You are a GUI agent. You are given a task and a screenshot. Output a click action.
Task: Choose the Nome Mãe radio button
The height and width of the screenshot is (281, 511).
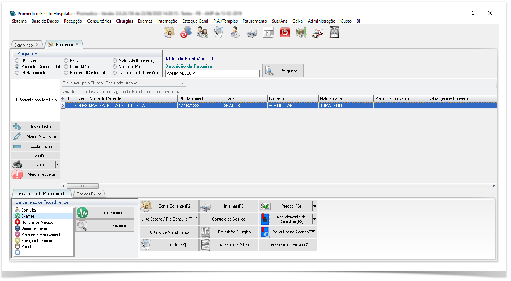[66, 67]
